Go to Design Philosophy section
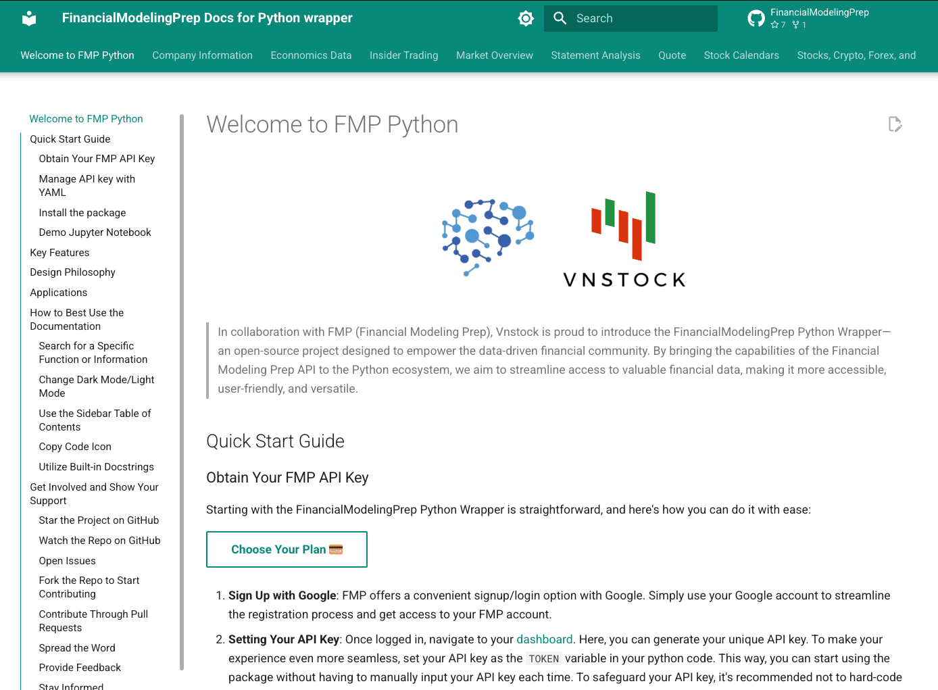Image resolution: width=938 pixels, height=690 pixels. (x=72, y=272)
